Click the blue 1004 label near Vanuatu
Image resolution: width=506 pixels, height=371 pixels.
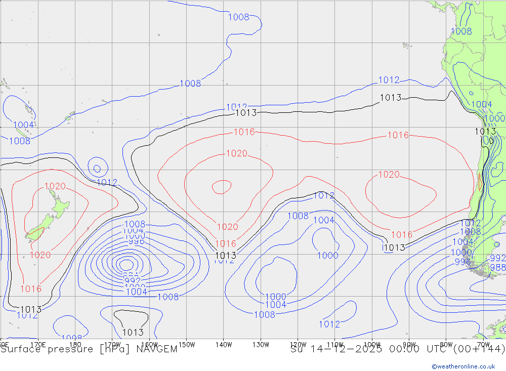[x=24, y=125]
